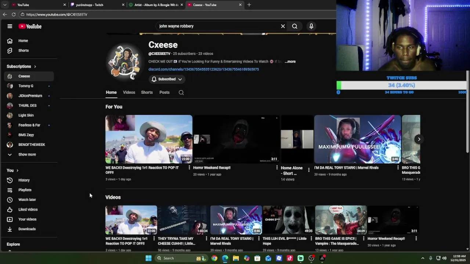This screenshot has height=264, width=470.
Task: Search within the channel icon
Action: point(181,92)
